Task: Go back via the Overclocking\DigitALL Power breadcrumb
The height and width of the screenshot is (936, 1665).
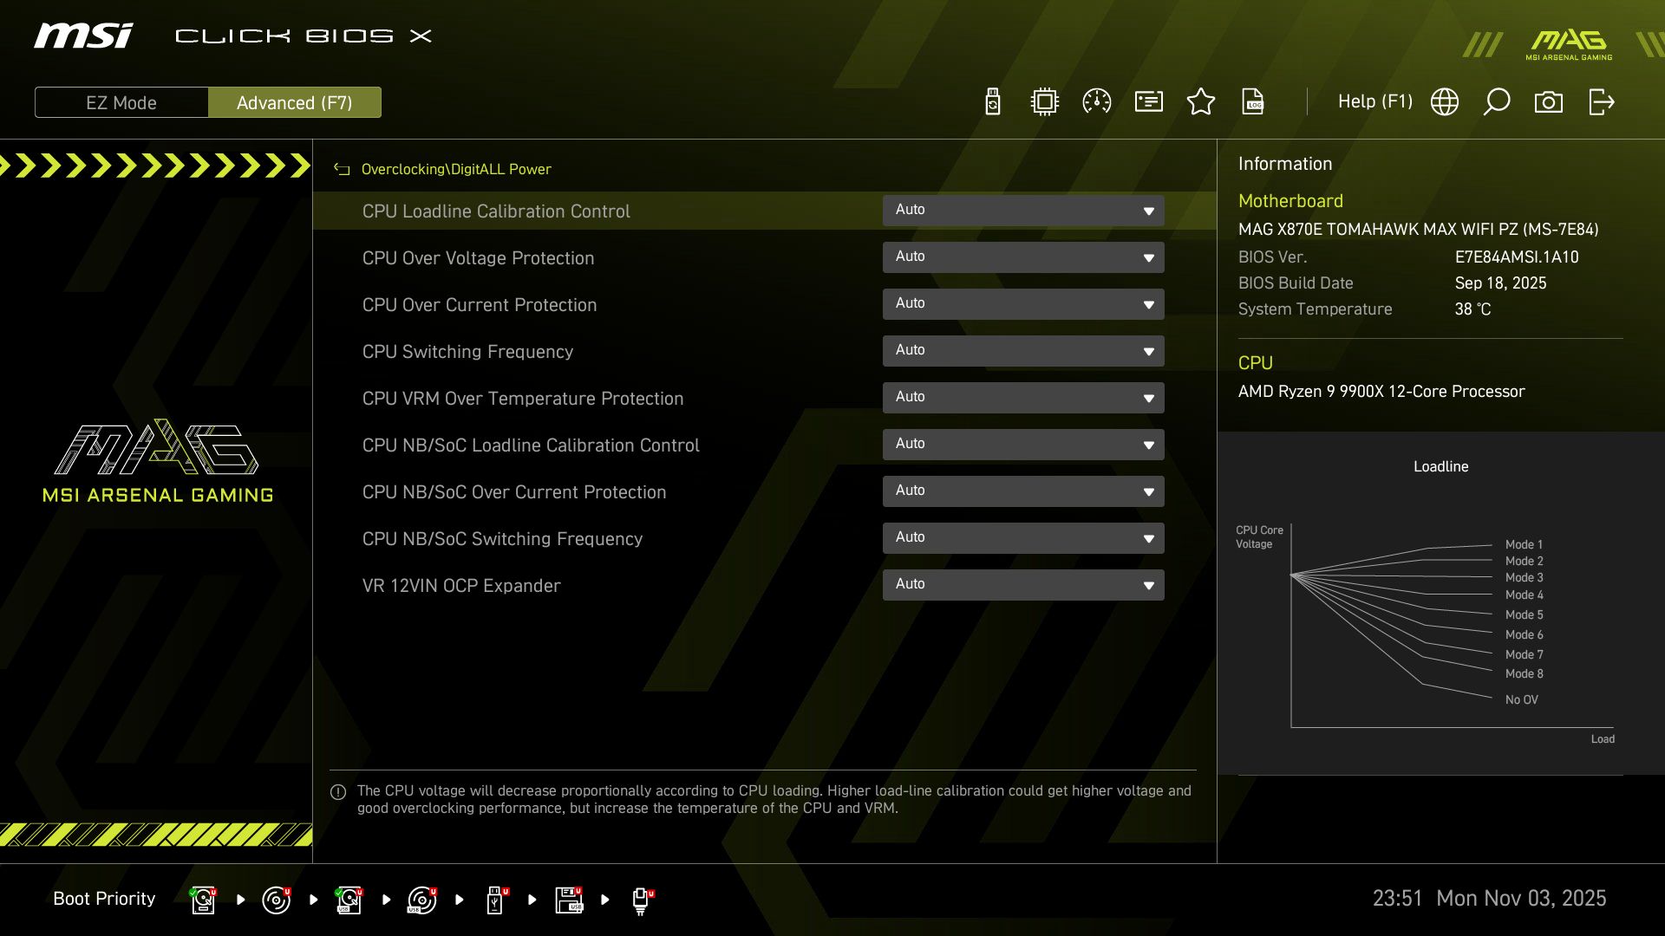Action: pyautogui.click(x=455, y=169)
